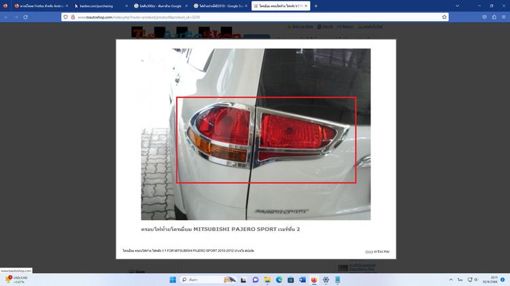This screenshot has width=510, height=286.
Task: Close the active tsautoshop product tab
Action: pyautogui.click(x=306, y=6)
